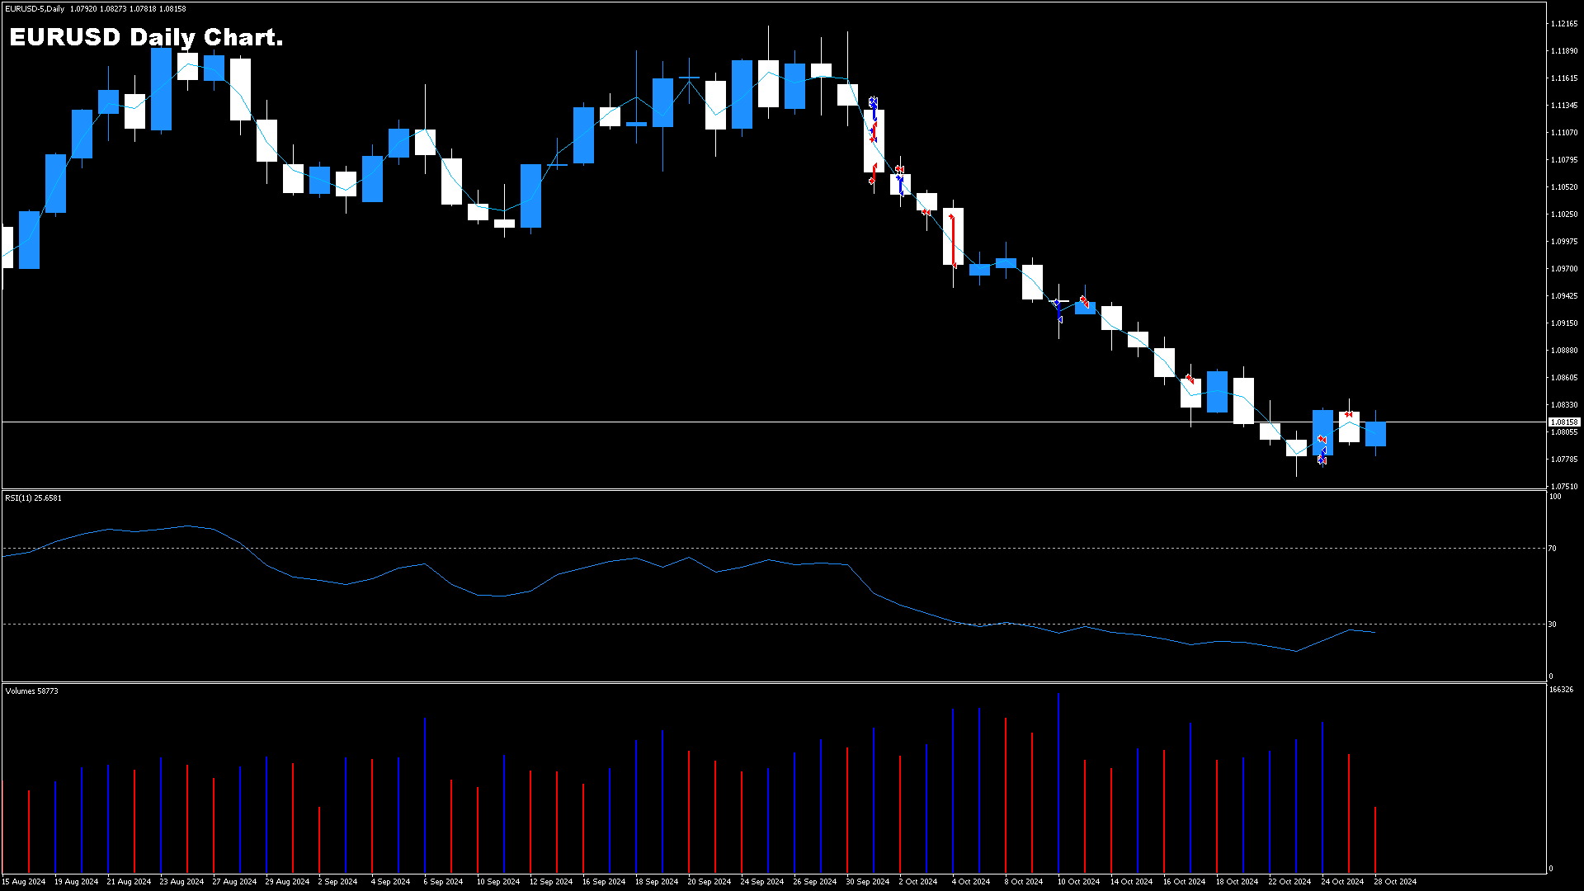Click the EURUSD-5,Daily symbol header text
The width and height of the screenshot is (1584, 891).
[34, 9]
